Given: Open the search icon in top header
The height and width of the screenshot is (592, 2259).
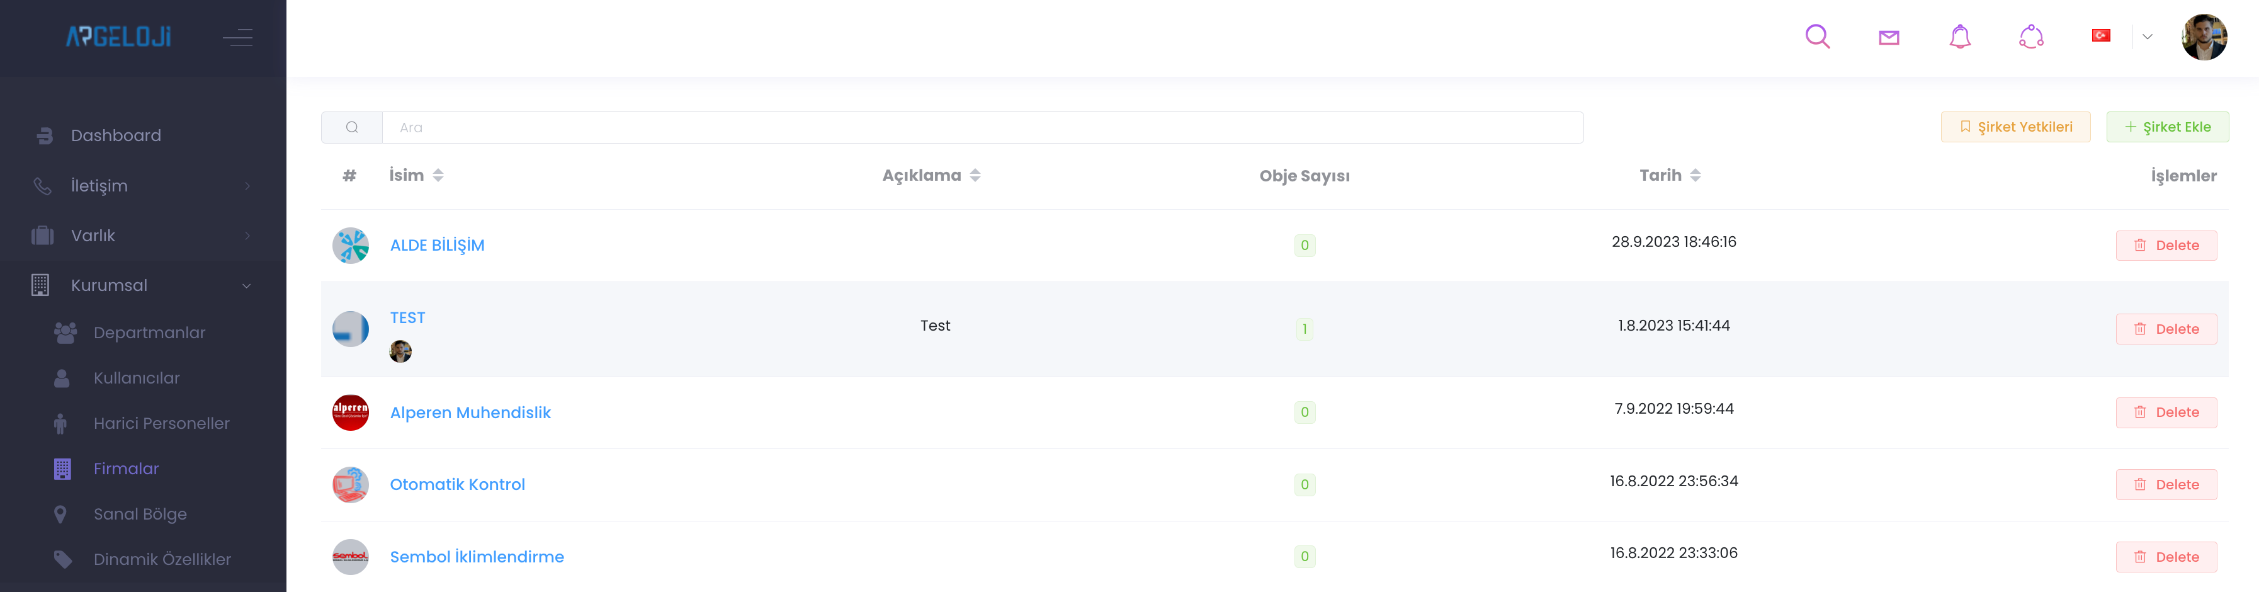Looking at the screenshot, I should 1817,37.
